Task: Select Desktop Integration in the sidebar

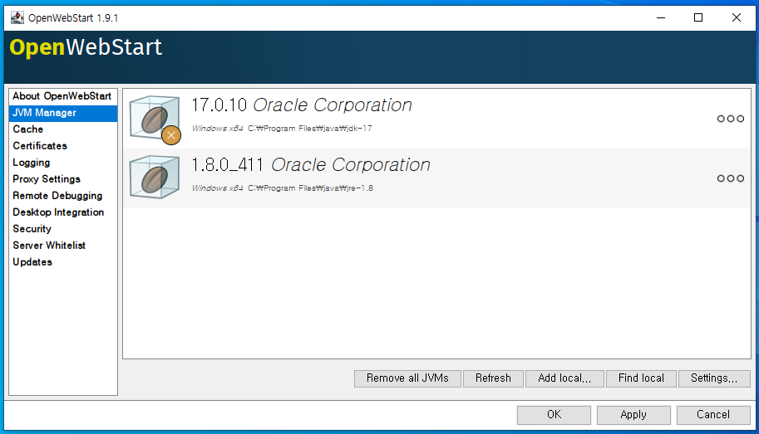Action: pos(63,212)
